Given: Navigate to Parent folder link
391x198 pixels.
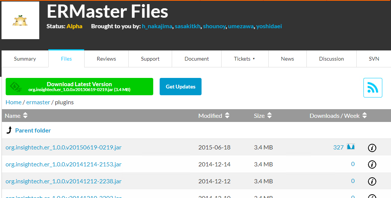Looking at the screenshot, I should click(x=33, y=130).
